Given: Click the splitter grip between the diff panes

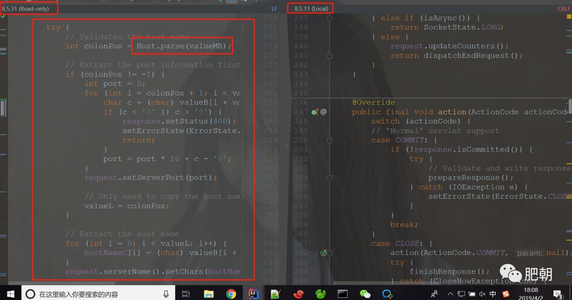Looking at the screenshot, I should pos(286,146).
